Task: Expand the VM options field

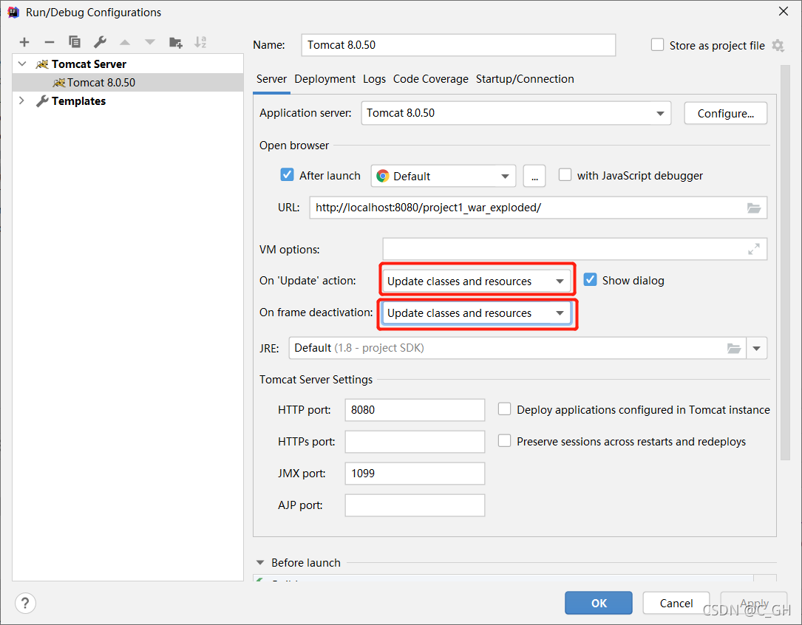Action: click(753, 250)
